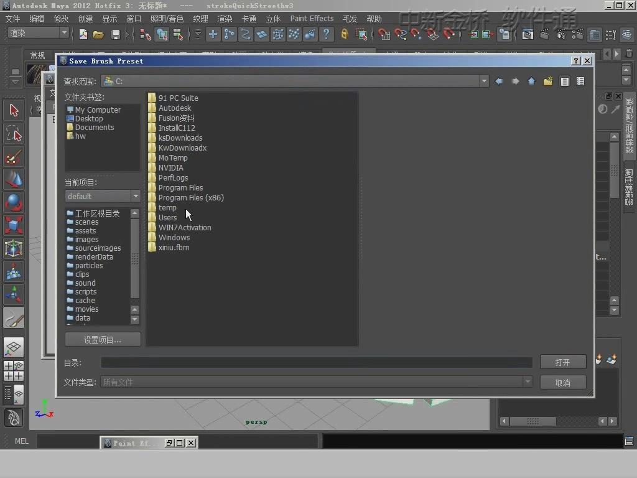637x478 pixels.
Task: Click the 设置项目... button
Action: [103, 339]
